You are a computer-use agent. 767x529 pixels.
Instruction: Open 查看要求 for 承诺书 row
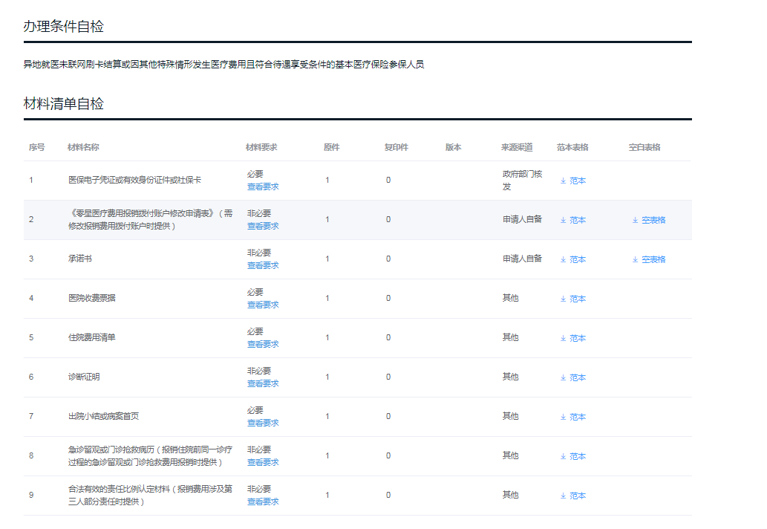(x=263, y=265)
